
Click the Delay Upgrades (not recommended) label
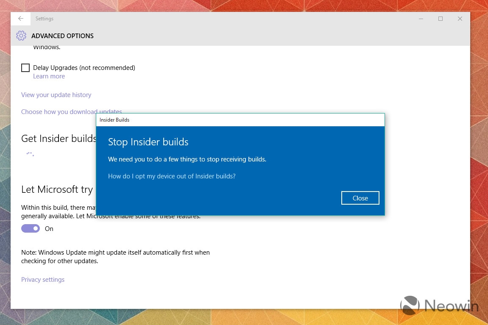(x=84, y=68)
